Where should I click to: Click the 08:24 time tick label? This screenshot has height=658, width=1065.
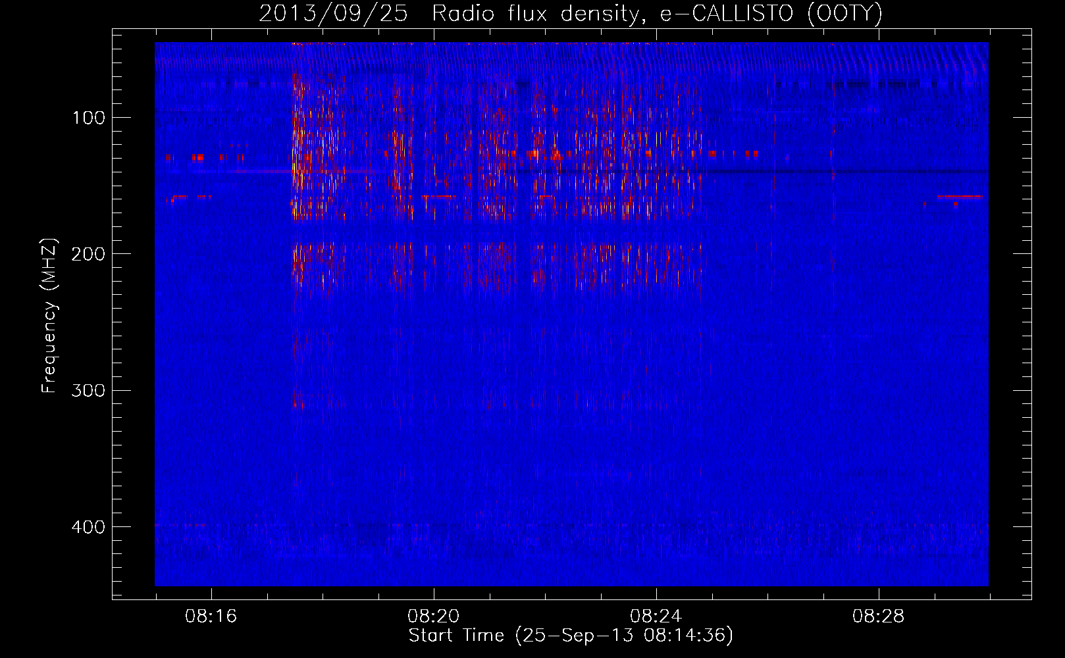[x=656, y=617]
